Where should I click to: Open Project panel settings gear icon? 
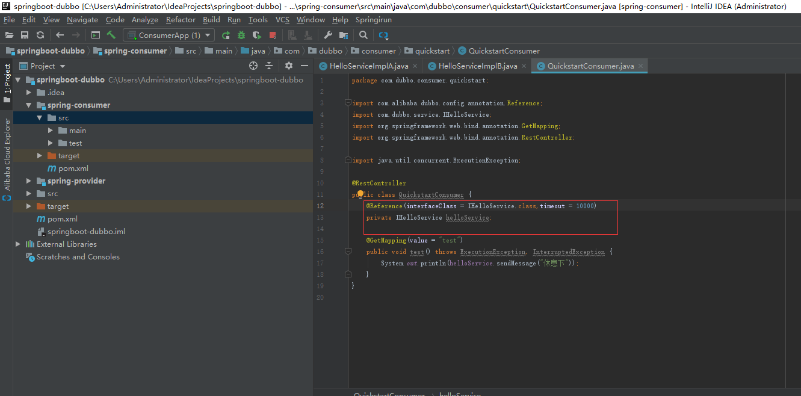click(x=289, y=66)
